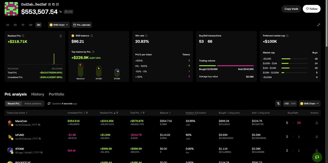Share the MarsCoin row PnL
Image resolution: width=328 pixels, height=163 pixels.
(x=317, y=123)
